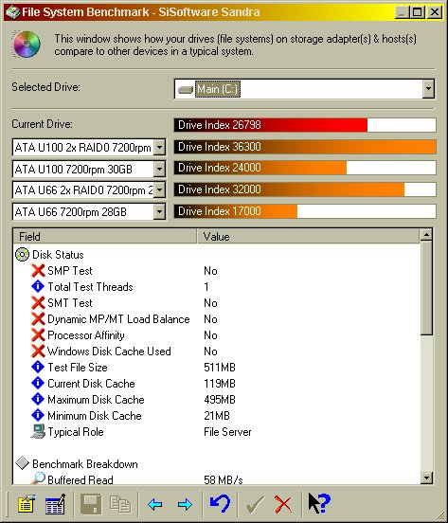Screen dimensions: 448x523
Task: Click the options notepad icon in bottom toolbar
Action: pyautogui.click(x=26, y=504)
